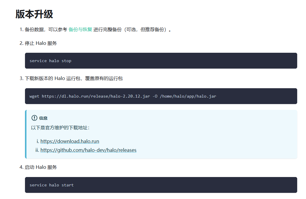This screenshot has height=199, width=306.
Task: Click the 'ii.' marker before the GitHub link
Action: point(37,150)
